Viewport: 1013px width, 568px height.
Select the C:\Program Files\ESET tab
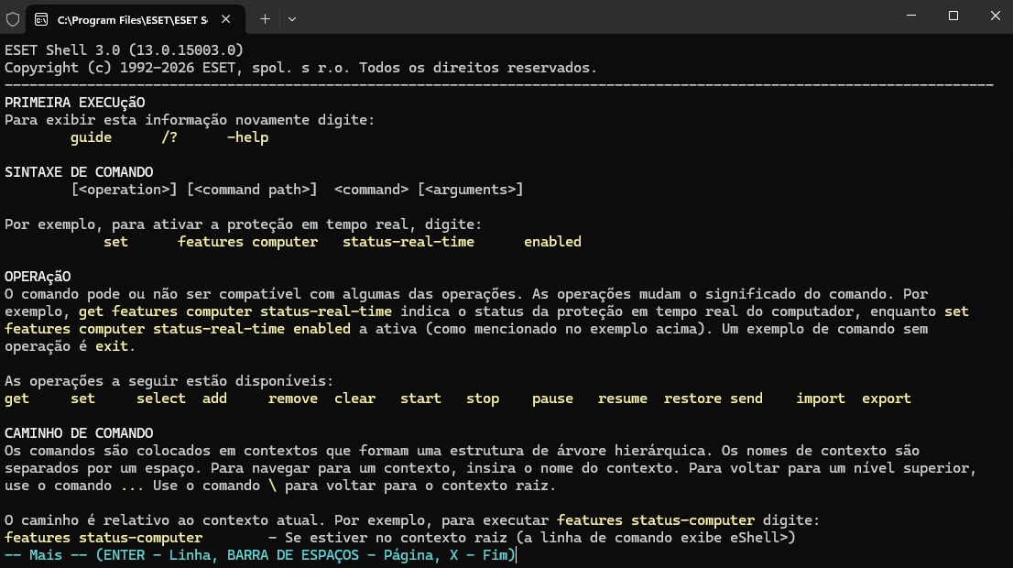pyautogui.click(x=136, y=19)
